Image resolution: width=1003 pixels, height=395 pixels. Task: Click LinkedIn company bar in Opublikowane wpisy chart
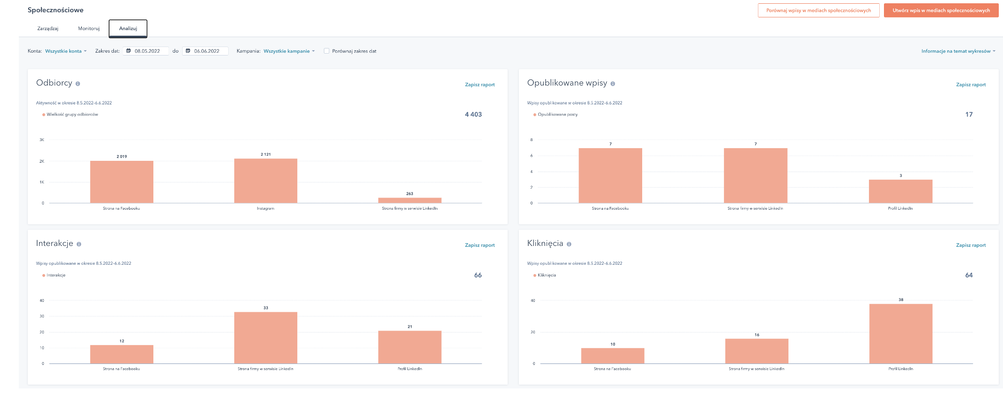(x=756, y=175)
